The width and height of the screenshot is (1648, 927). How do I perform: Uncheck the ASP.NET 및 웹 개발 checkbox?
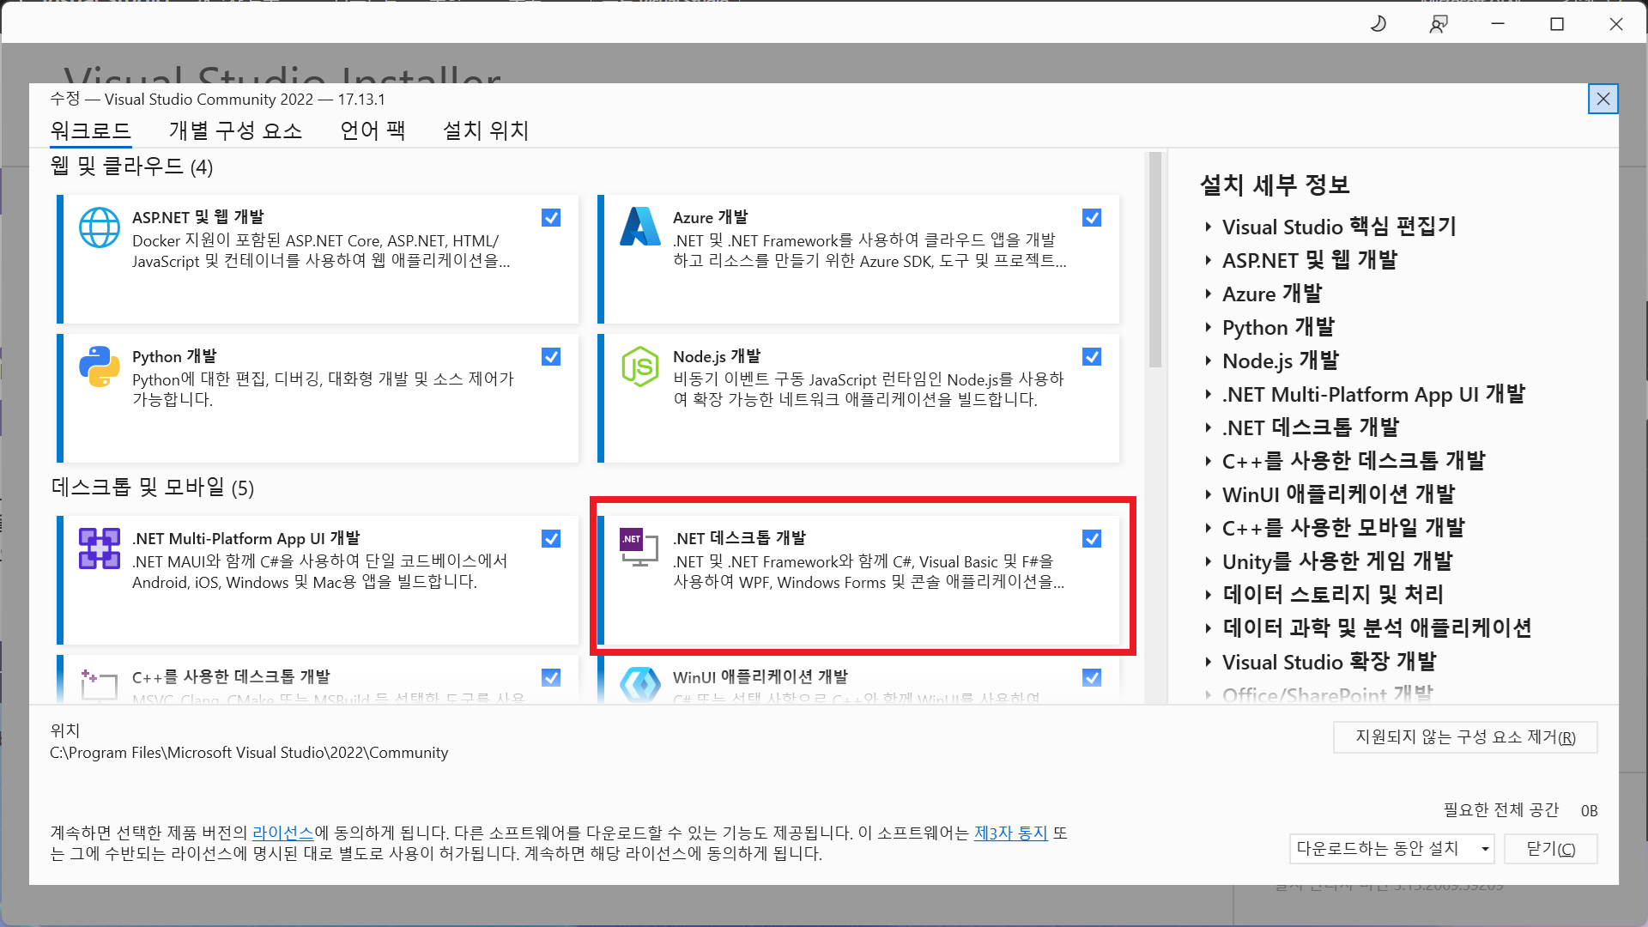click(551, 218)
